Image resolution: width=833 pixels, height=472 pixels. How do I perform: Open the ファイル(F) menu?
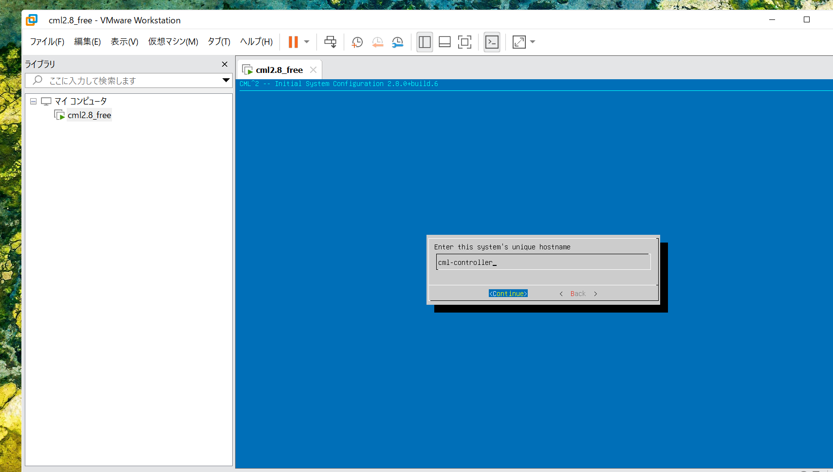(47, 42)
